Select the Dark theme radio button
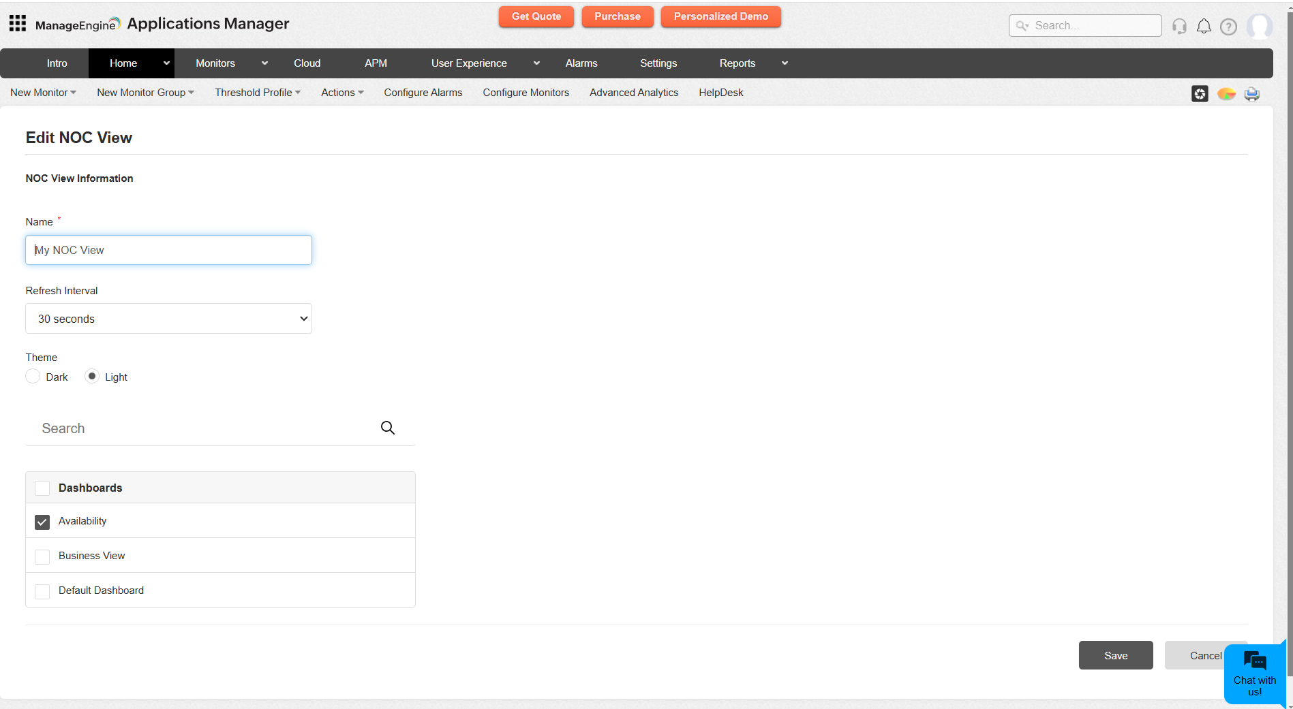The height and width of the screenshot is (709, 1293). (x=33, y=376)
